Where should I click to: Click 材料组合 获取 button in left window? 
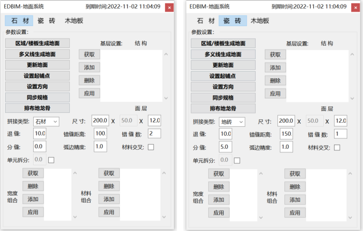point(109,173)
